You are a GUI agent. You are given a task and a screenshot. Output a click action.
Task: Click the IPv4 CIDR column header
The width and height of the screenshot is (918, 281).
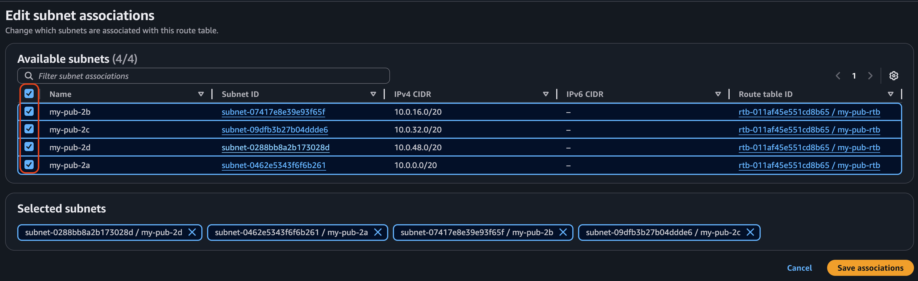pyautogui.click(x=412, y=94)
